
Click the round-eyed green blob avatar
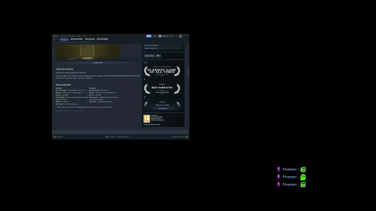[x=303, y=177]
